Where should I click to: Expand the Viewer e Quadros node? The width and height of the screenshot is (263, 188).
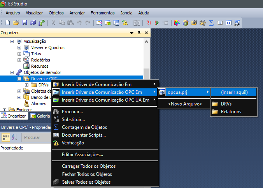(x=19, y=47)
